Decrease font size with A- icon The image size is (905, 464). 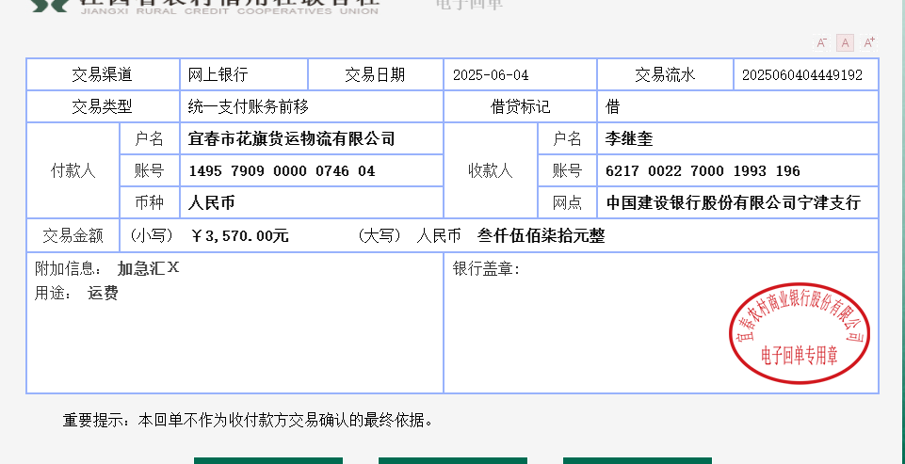[821, 42]
